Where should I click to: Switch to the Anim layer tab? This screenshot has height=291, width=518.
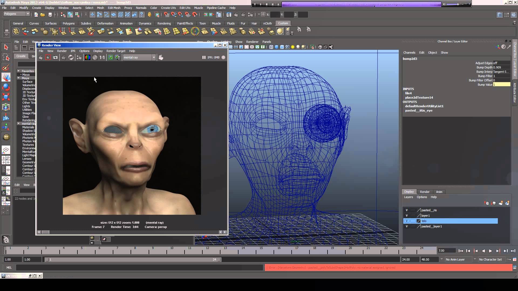tap(439, 192)
